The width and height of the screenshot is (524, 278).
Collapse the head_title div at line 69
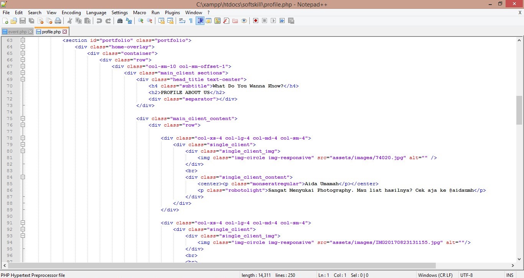coord(23,79)
